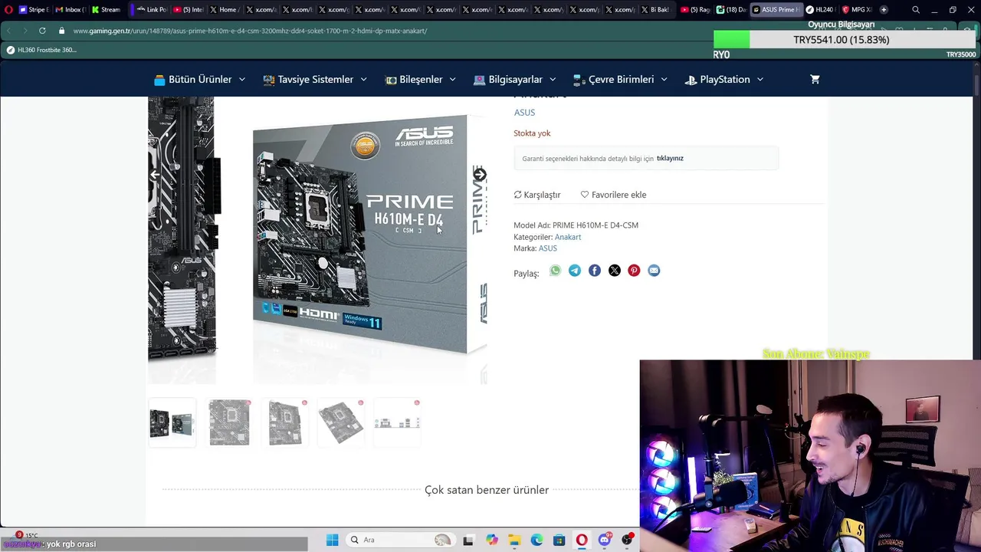Switch to Opera on taskbar

click(x=582, y=540)
